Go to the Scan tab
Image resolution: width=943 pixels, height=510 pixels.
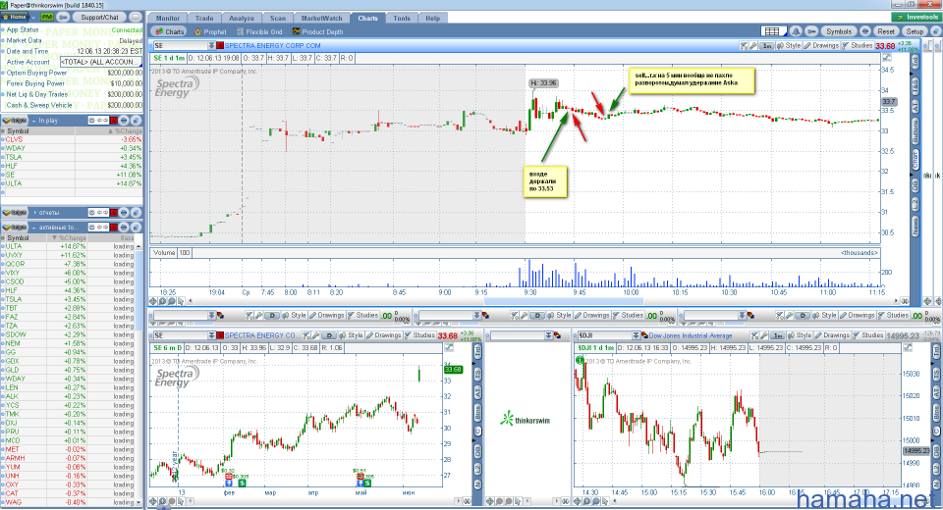[278, 18]
